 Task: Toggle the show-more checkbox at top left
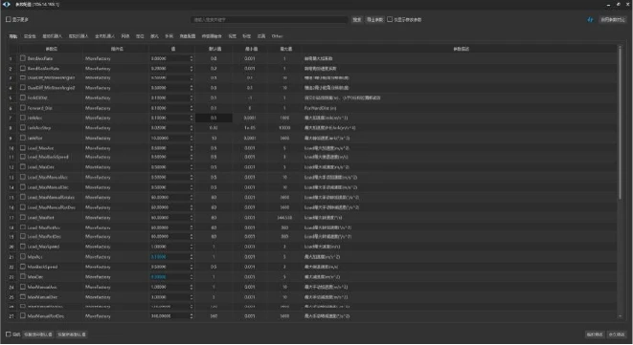pyautogui.click(x=8, y=19)
